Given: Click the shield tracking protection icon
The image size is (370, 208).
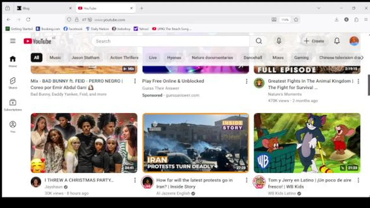Looking at the screenshot, I should pyautogui.click(x=69, y=20).
